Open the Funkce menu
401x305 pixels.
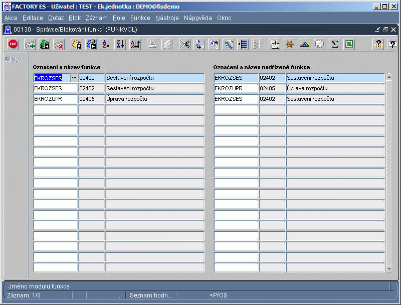140,18
